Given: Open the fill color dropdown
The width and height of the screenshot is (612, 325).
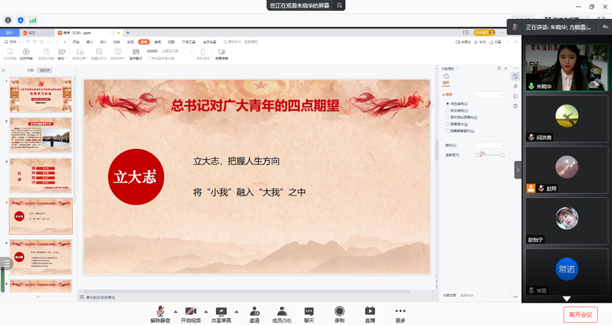Looking at the screenshot, I should coord(490,146).
